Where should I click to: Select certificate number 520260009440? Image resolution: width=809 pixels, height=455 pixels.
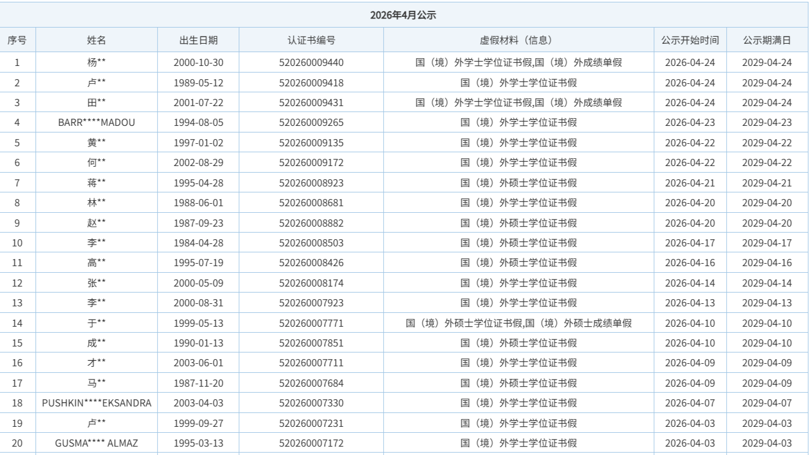311,62
